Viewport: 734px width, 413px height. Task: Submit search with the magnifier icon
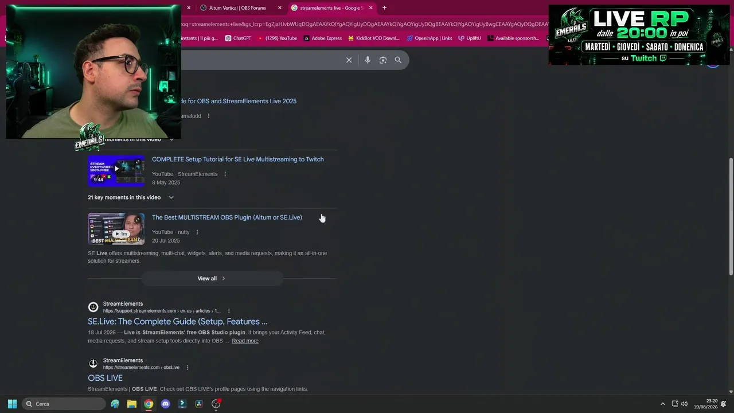tap(398, 60)
